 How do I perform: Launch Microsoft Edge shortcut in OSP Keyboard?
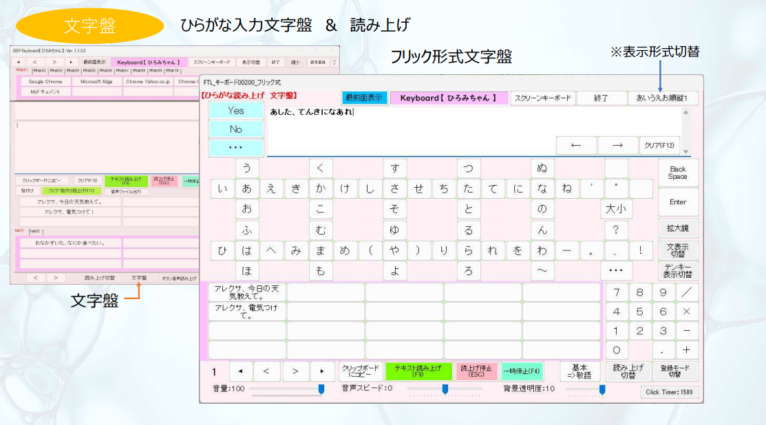[x=96, y=81]
